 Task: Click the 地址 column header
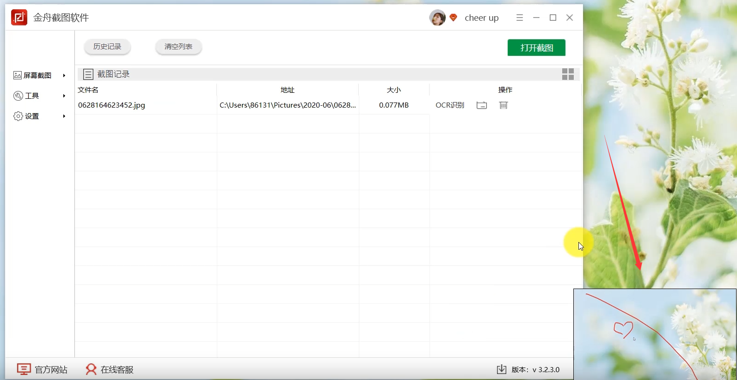288,90
